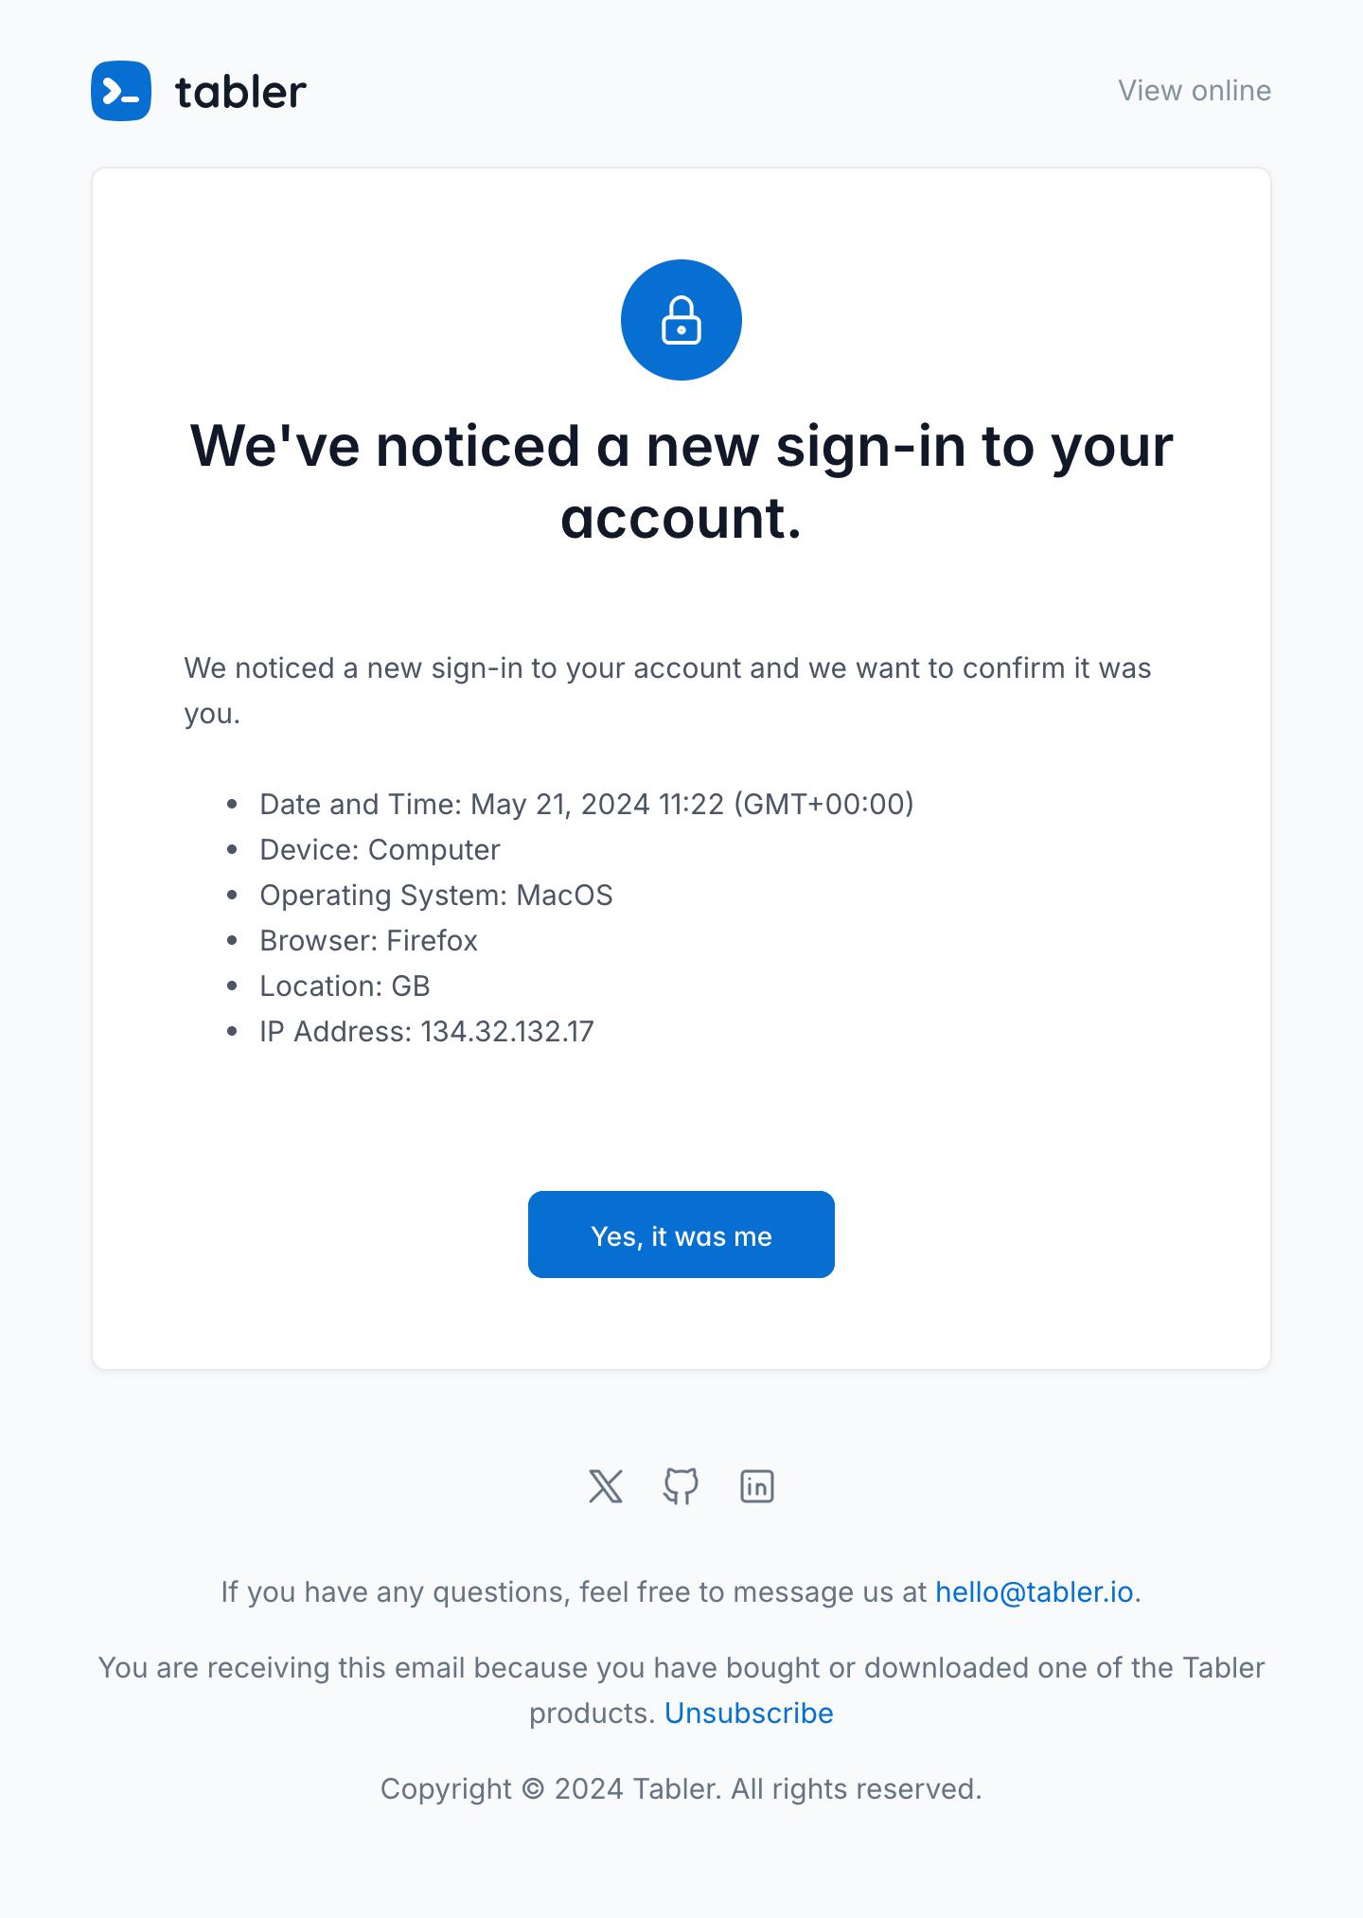
Task: Open the View online link
Action: tap(1194, 91)
